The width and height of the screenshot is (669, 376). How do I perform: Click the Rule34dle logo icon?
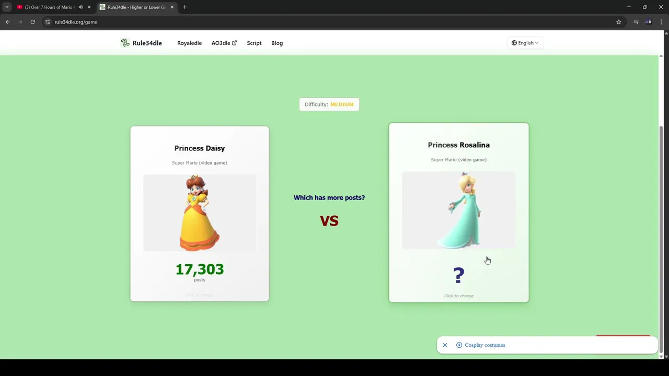pos(125,43)
